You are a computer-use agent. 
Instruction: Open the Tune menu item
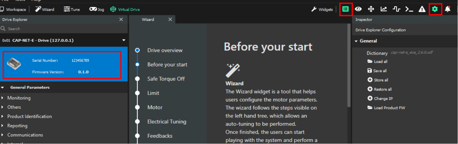tap(72, 10)
